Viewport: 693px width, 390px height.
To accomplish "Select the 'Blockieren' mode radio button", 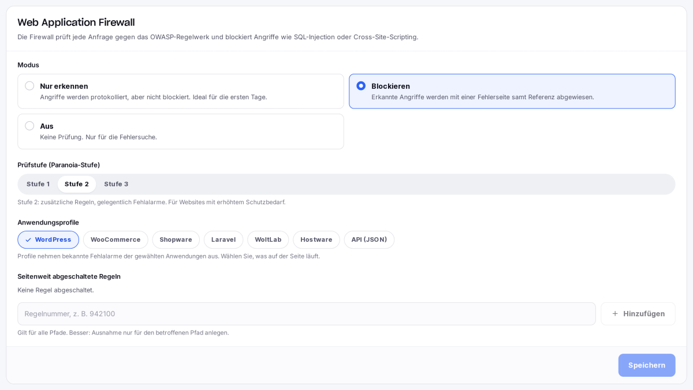I will coord(361,86).
